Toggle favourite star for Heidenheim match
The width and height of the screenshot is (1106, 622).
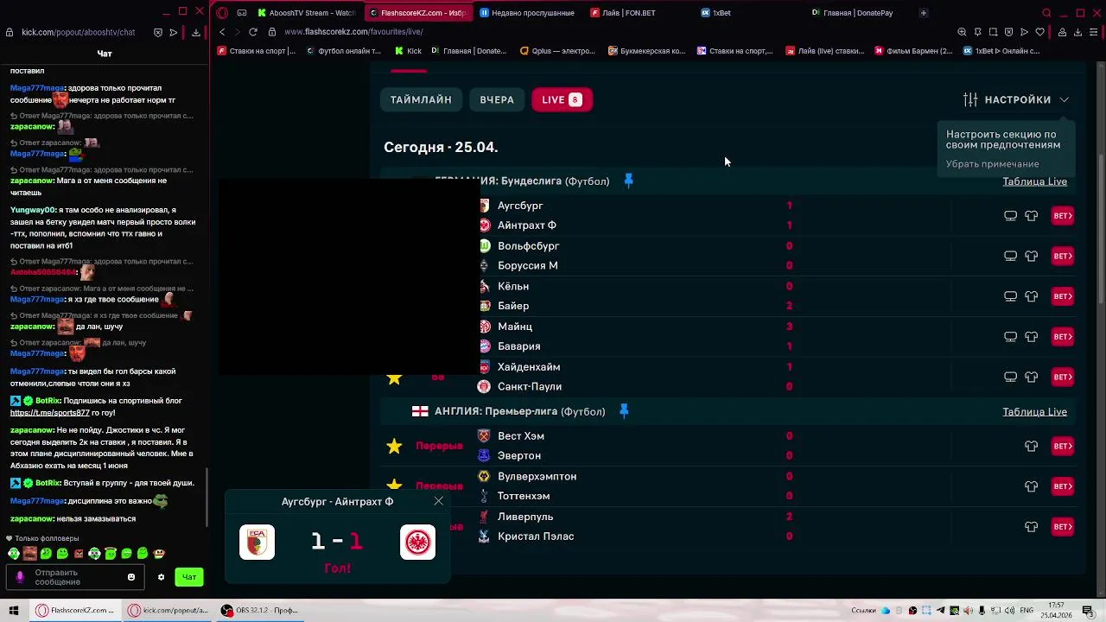(394, 378)
